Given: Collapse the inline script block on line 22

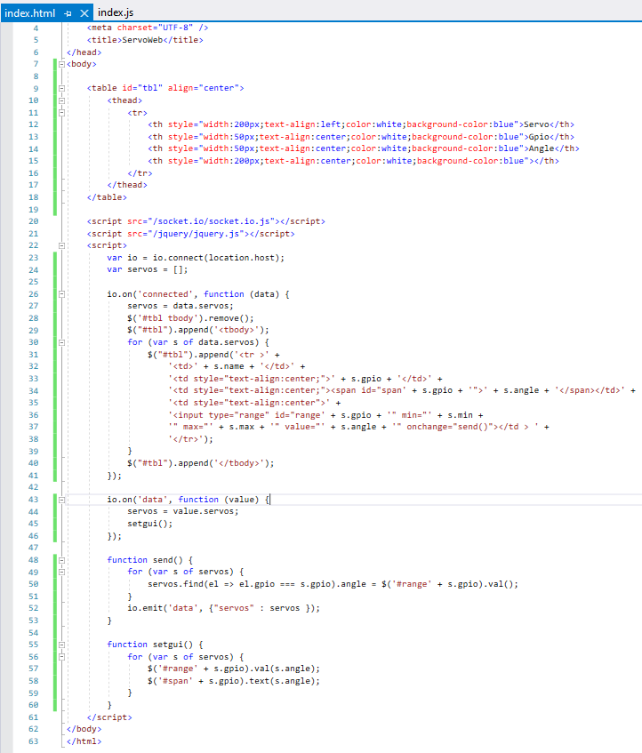Looking at the screenshot, I should 61,245.
